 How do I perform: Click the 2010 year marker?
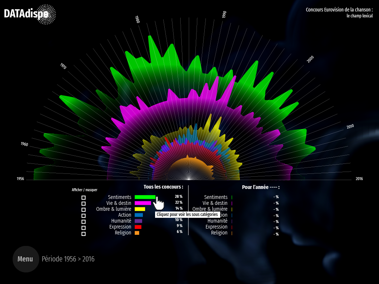tap(350, 126)
